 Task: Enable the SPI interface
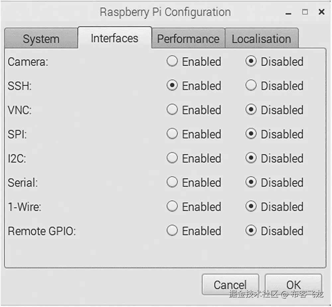coord(172,134)
